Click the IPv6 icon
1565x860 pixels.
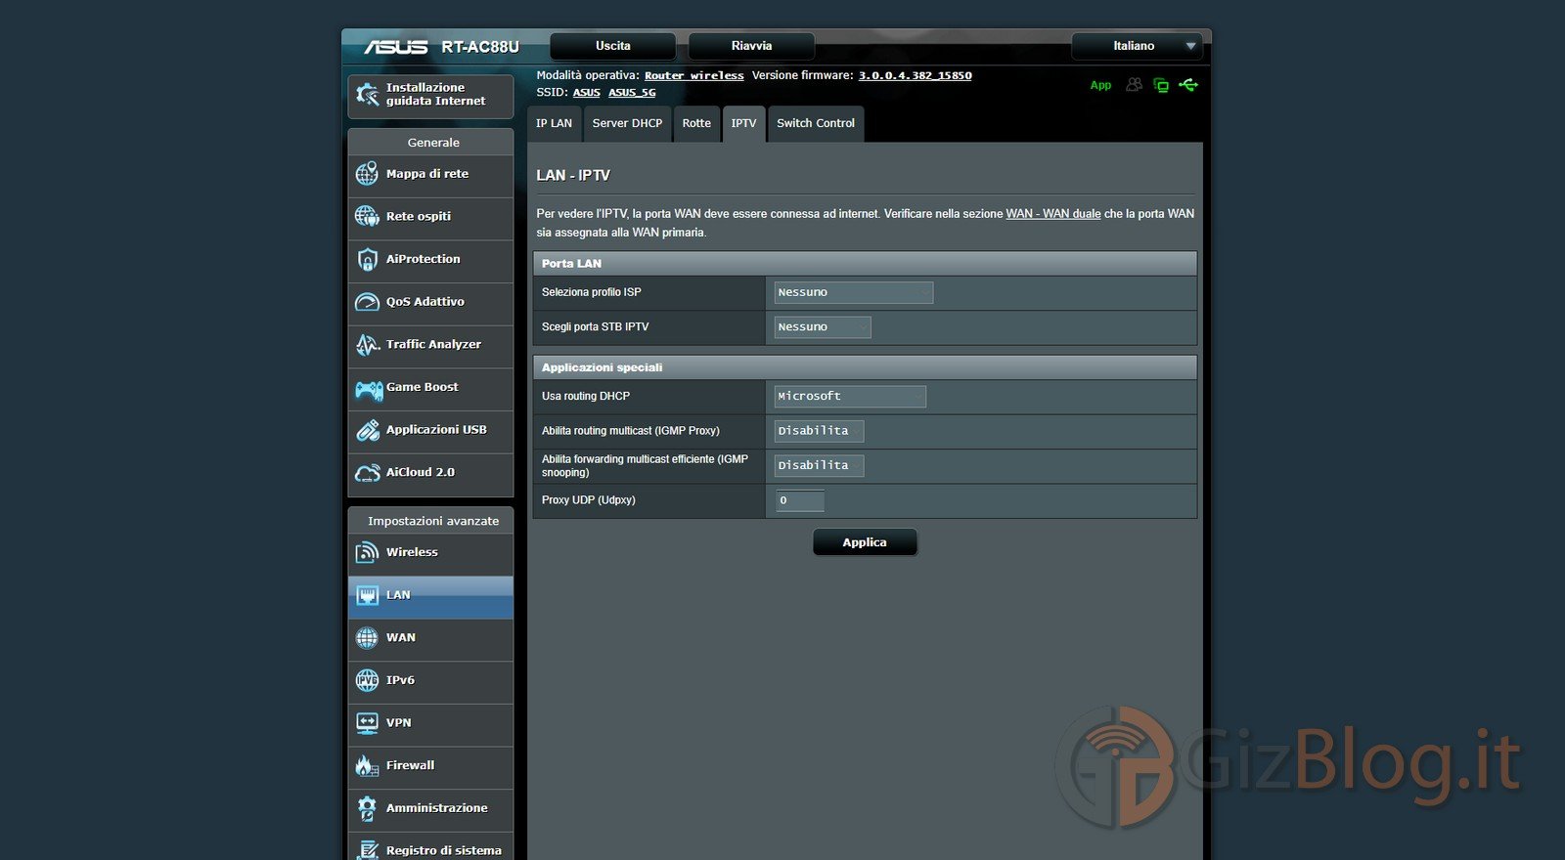coord(367,680)
